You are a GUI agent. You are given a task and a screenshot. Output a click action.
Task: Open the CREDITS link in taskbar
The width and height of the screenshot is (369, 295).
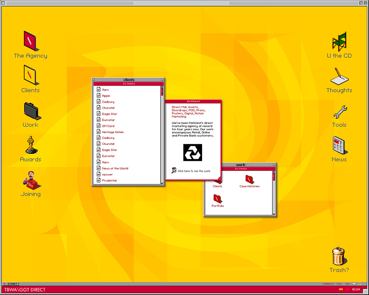coord(328,284)
